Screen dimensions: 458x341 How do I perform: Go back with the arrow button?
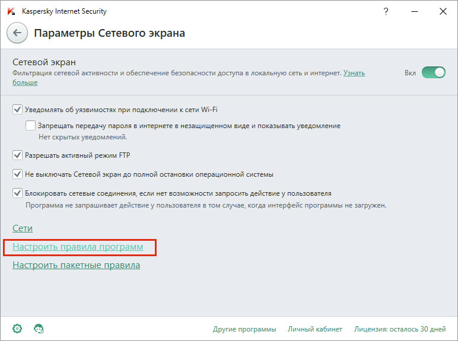(x=17, y=33)
